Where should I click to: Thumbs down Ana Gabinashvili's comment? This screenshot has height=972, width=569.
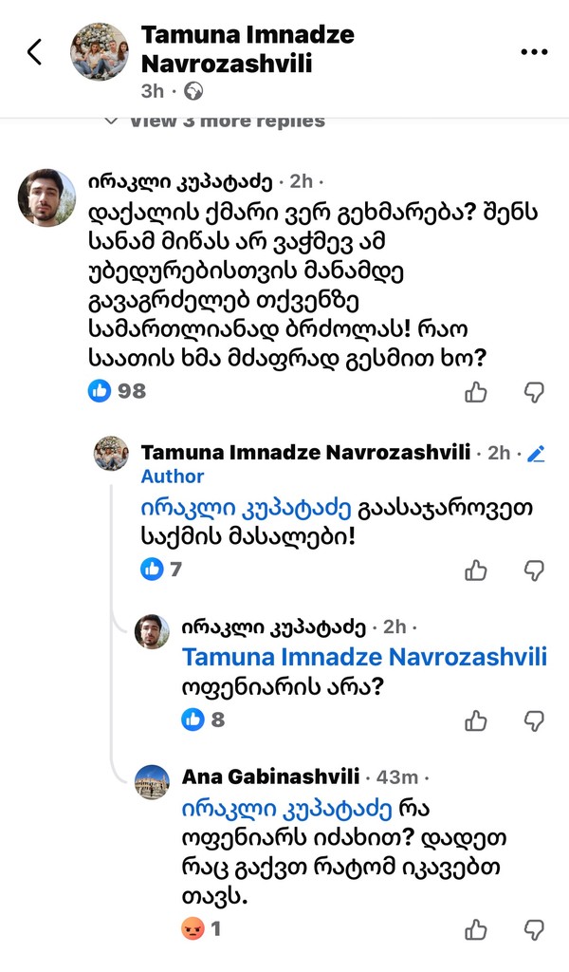(x=534, y=930)
